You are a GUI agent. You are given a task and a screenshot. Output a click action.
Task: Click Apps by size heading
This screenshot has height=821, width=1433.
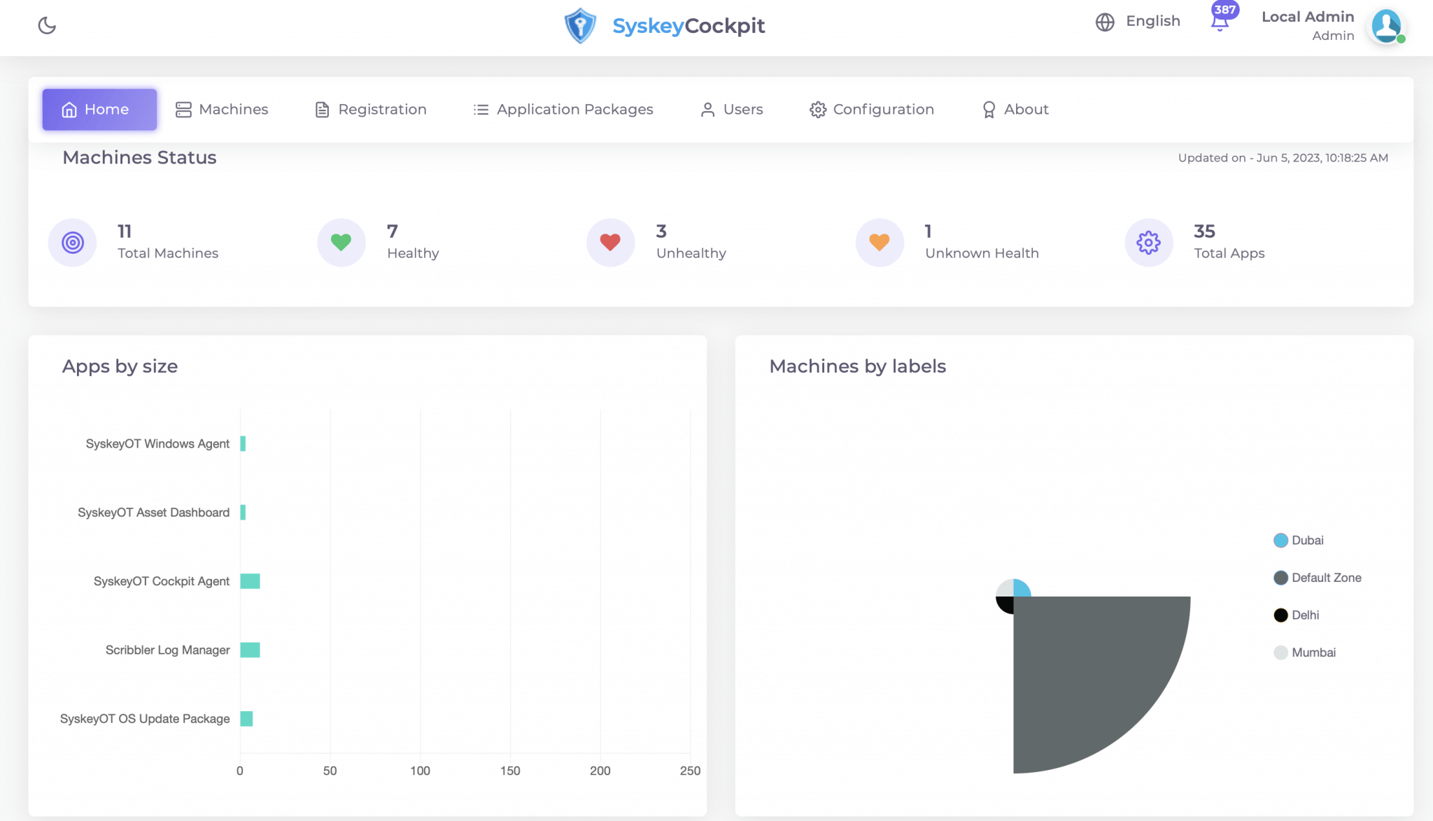pos(120,366)
